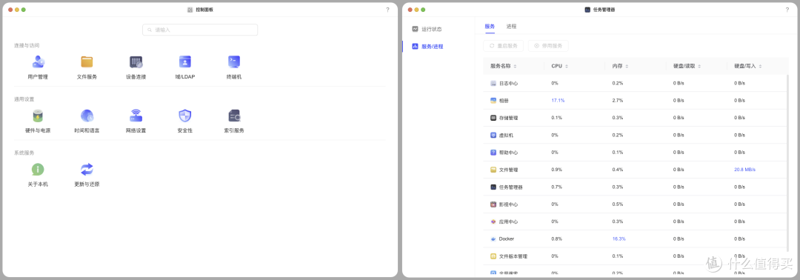
Task: Click 影视中心 service icon
Action: click(493, 204)
